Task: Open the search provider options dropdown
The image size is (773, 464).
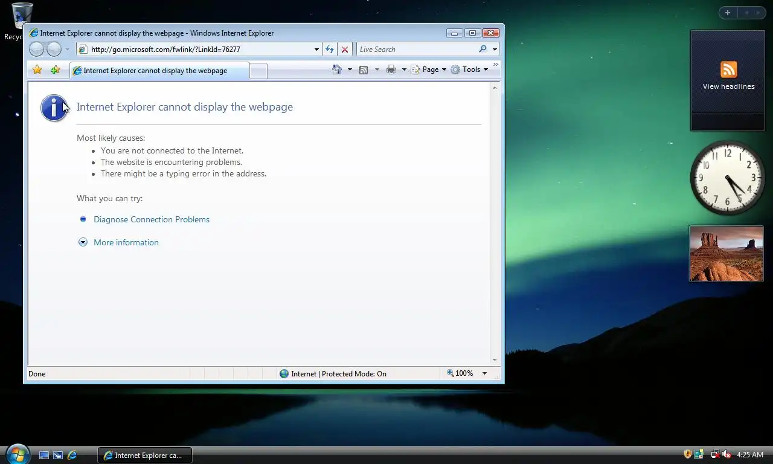Action: point(495,50)
